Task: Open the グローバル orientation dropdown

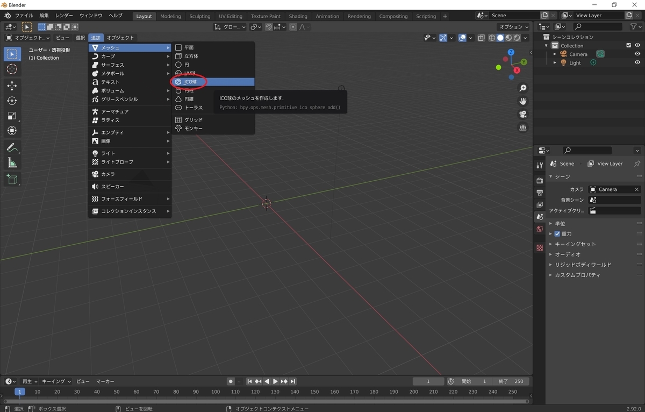Action: point(230,27)
